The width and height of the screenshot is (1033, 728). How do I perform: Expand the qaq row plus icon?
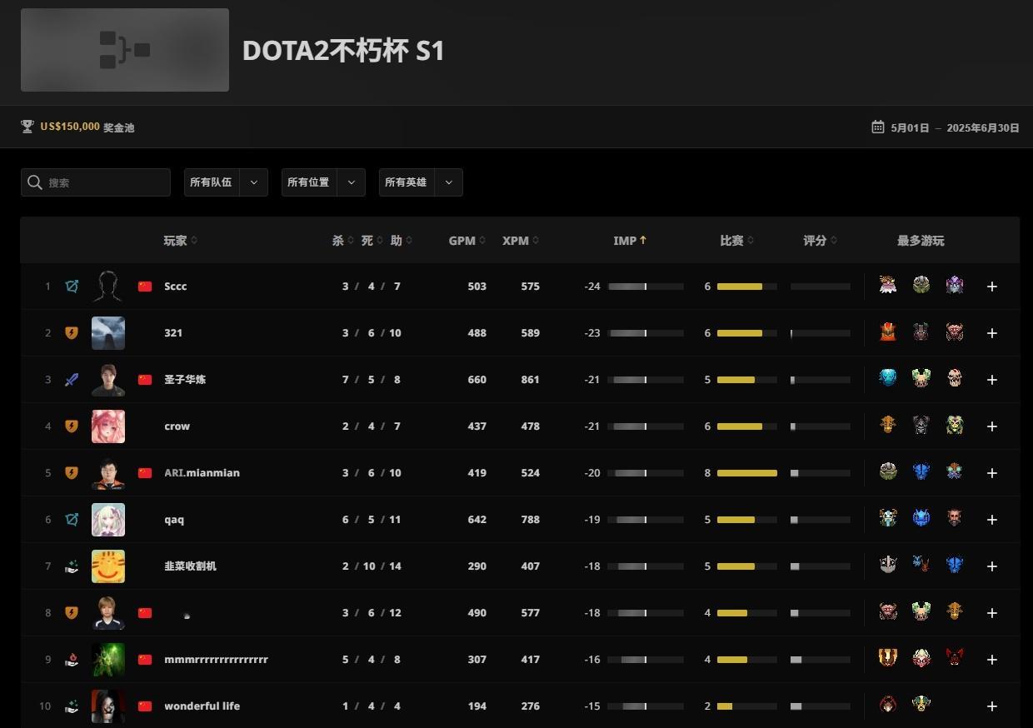coord(992,519)
